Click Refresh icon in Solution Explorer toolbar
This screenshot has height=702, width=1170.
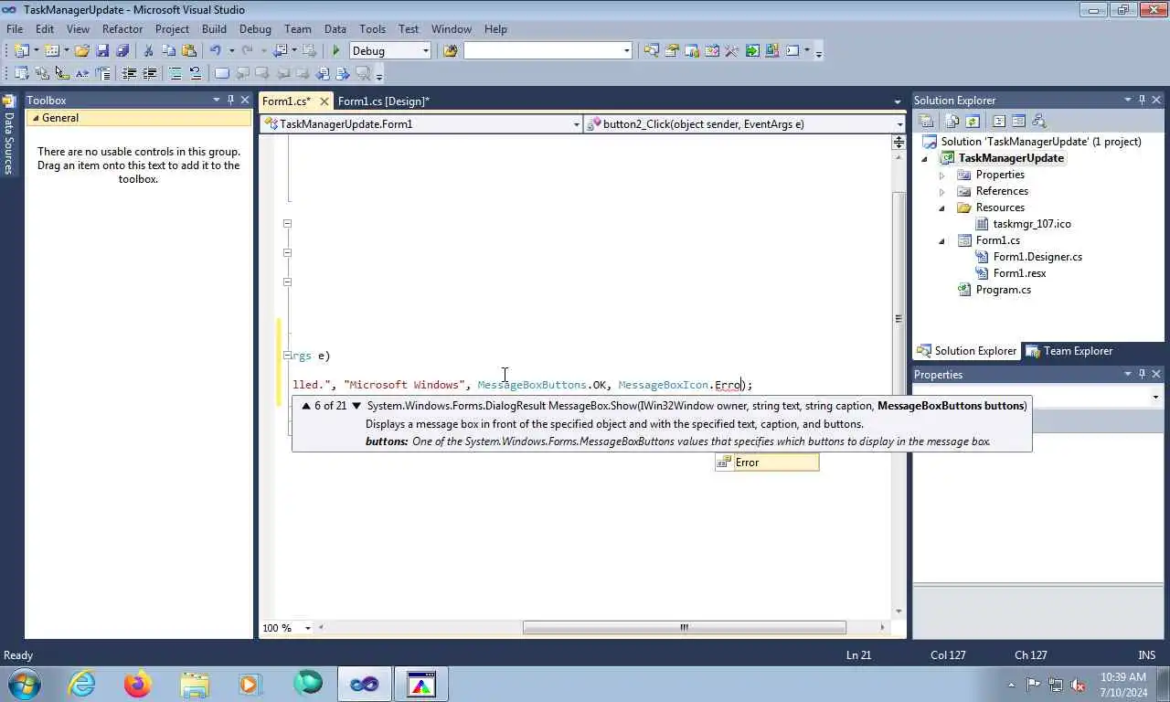973,121
